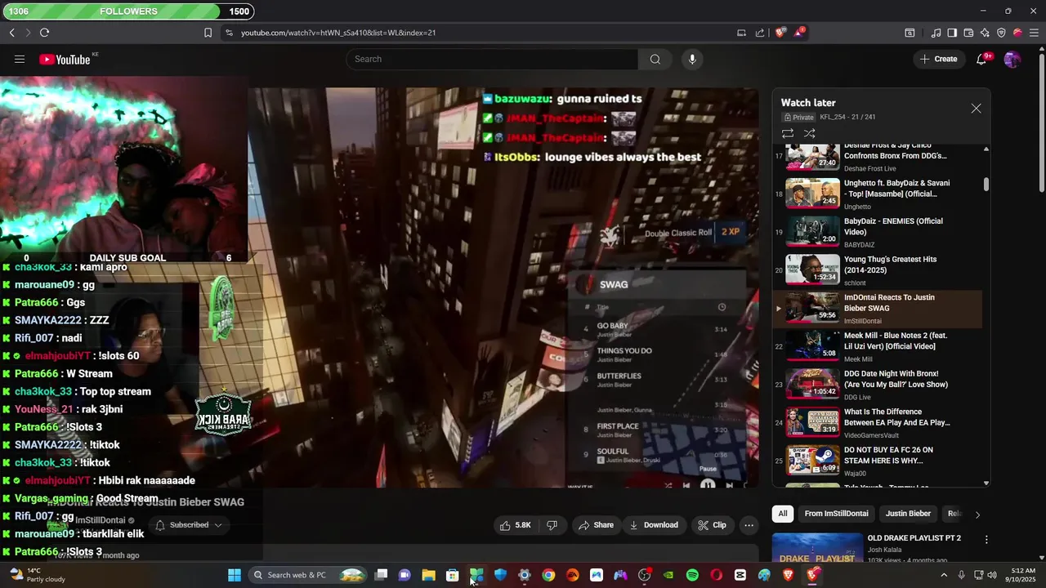Click the search magnifier button

655,59
